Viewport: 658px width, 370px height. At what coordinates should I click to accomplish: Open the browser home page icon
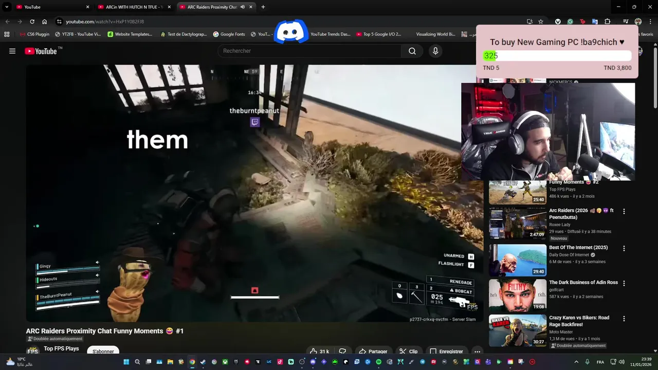[45, 22]
